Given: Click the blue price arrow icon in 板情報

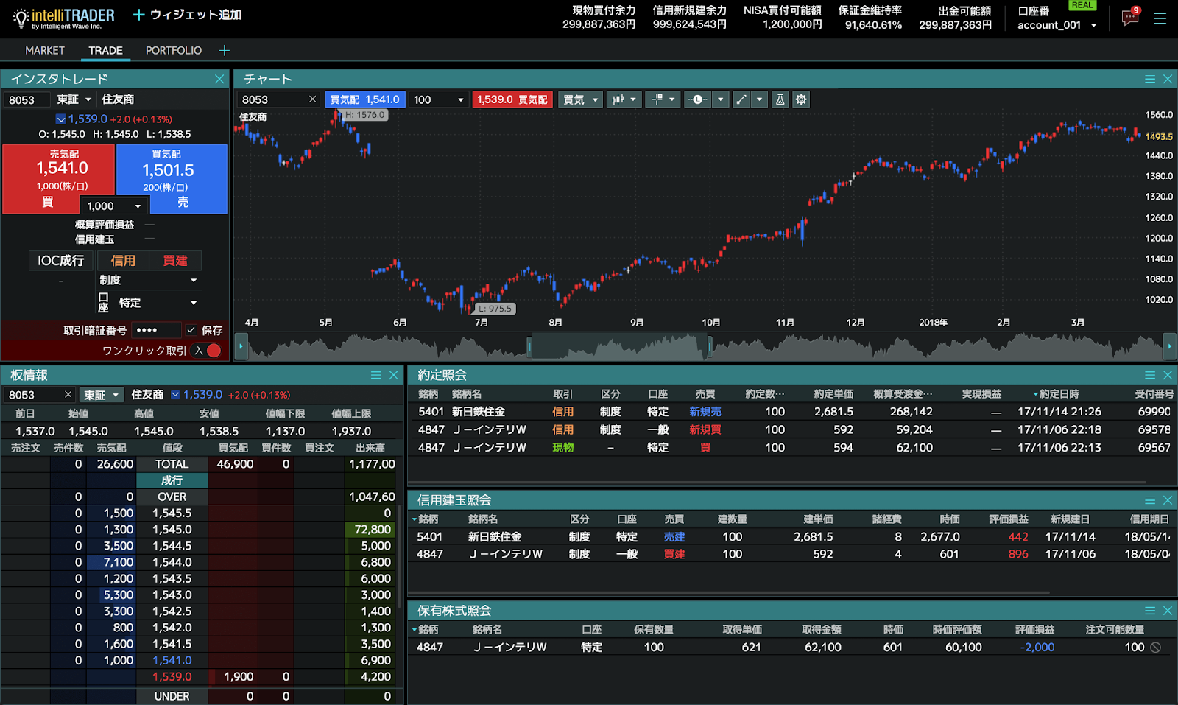Looking at the screenshot, I should coord(175,395).
